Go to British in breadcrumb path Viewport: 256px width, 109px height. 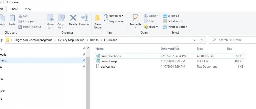tap(94, 40)
